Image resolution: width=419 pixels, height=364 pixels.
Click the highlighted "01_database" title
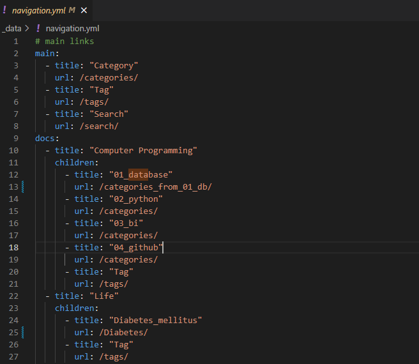click(141, 175)
